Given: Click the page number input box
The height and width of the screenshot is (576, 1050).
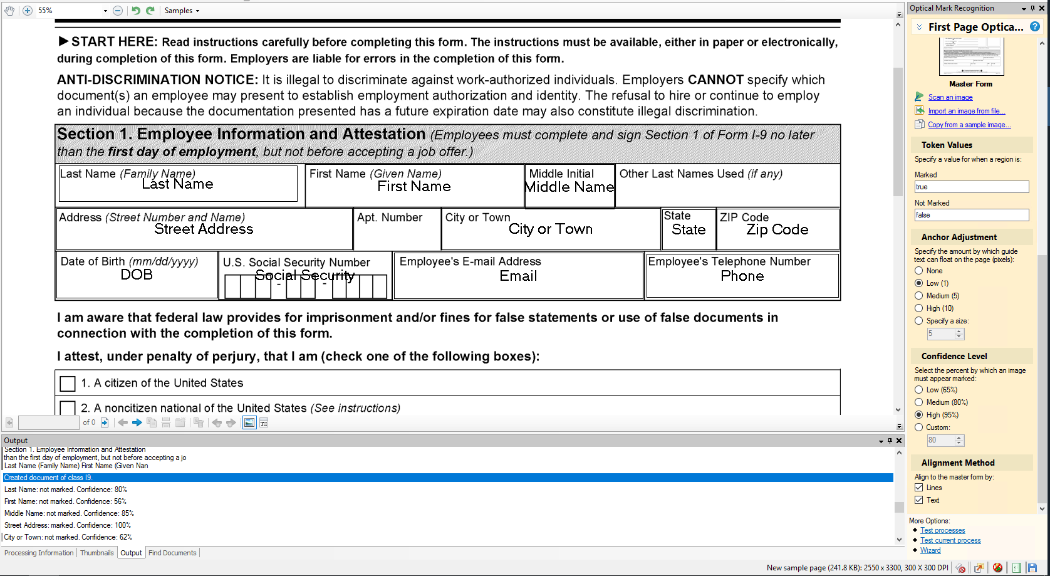Looking at the screenshot, I should point(48,422).
